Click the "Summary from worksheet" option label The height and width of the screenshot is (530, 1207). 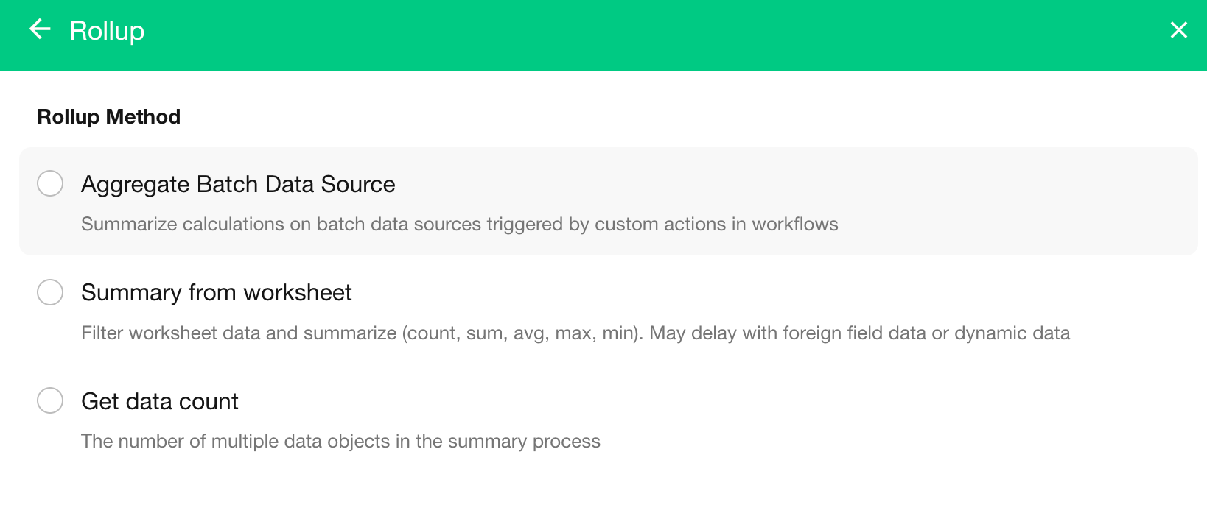click(x=216, y=293)
